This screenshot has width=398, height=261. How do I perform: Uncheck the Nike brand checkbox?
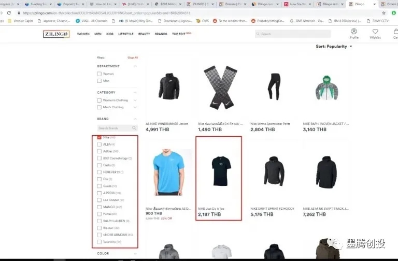(x=99, y=137)
